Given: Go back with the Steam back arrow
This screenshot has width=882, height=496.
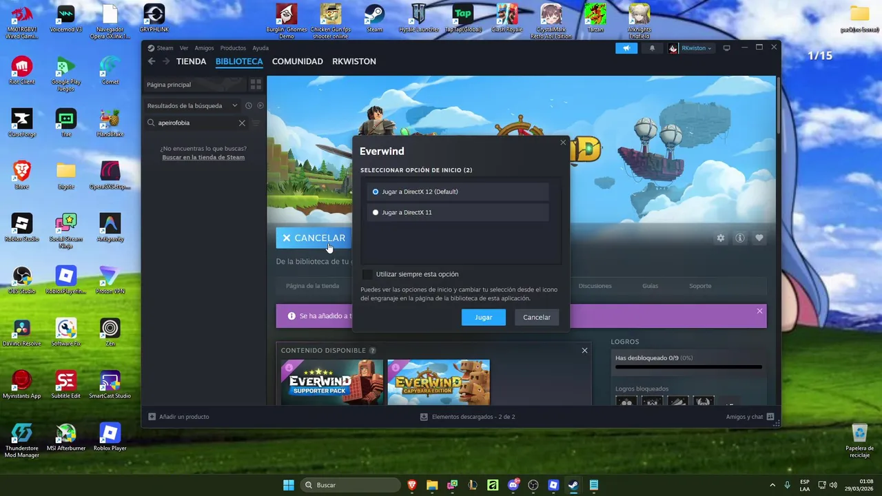Looking at the screenshot, I should (x=152, y=61).
